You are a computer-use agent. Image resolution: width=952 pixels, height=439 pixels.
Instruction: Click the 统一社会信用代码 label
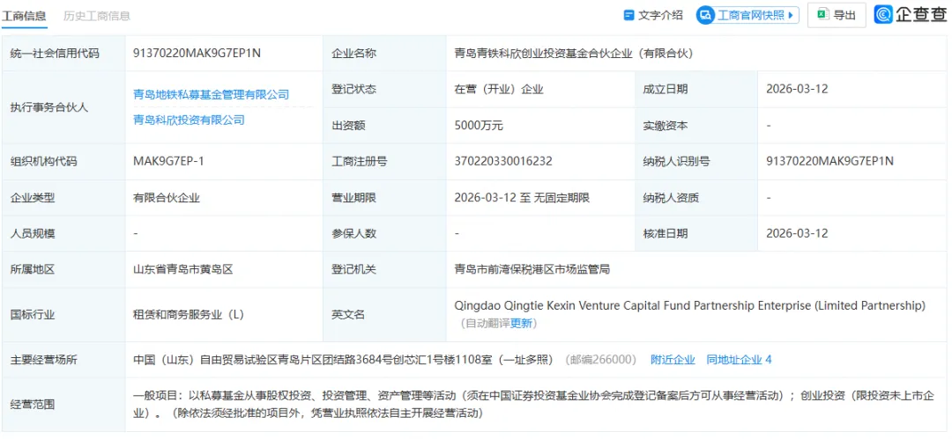(55, 54)
